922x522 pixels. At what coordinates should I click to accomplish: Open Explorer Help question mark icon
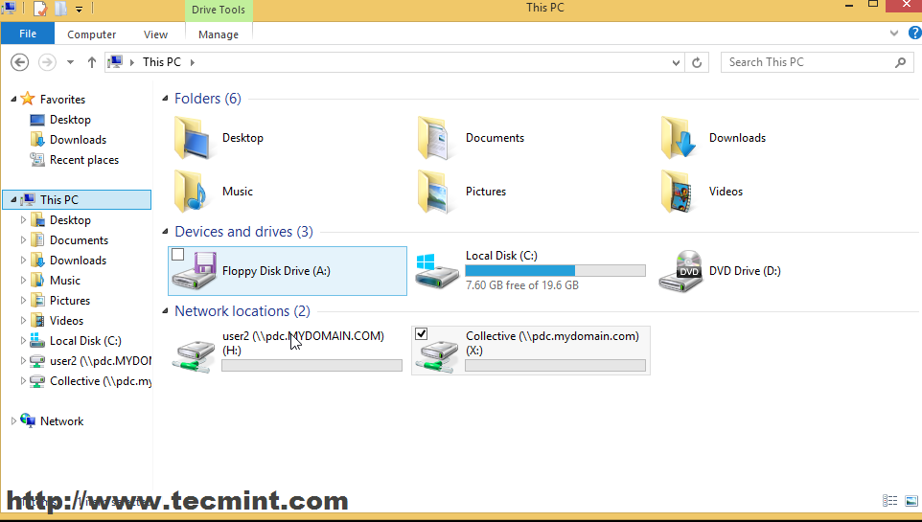(915, 33)
